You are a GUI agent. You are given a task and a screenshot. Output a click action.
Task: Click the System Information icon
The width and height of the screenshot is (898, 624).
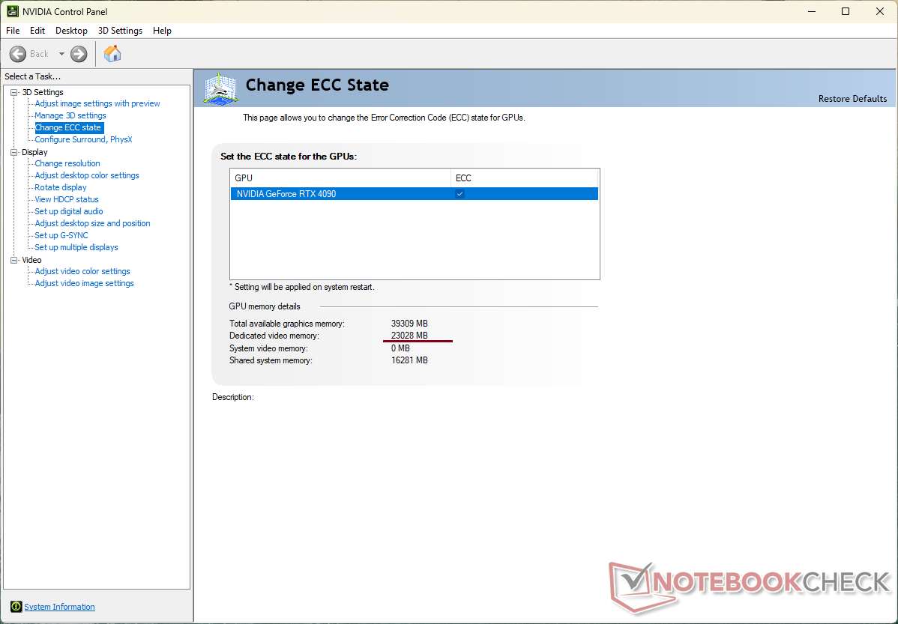(16, 607)
